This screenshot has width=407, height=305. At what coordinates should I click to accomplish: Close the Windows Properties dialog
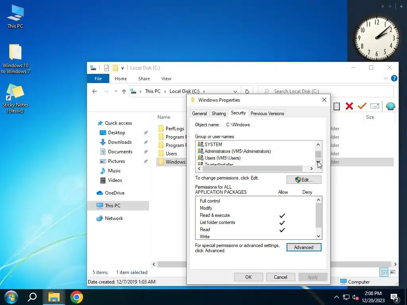click(x=324, y=100)
